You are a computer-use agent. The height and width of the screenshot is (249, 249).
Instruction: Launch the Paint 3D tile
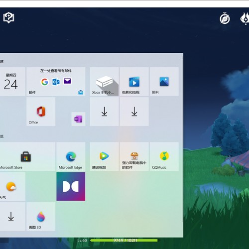pos(41,217)
